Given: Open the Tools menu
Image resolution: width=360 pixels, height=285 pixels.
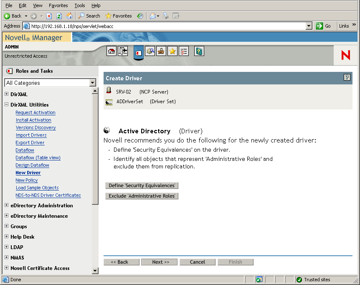Looking at the screenshot, I should coord(79,5).
